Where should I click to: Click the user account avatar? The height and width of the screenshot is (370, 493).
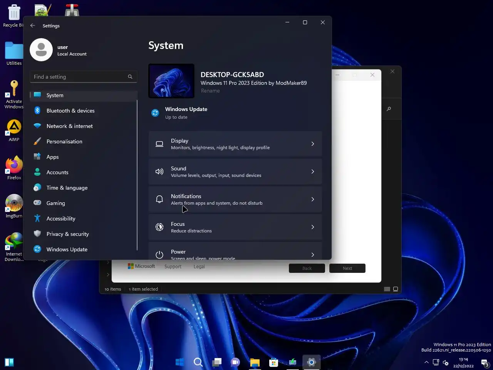point(41,50)
